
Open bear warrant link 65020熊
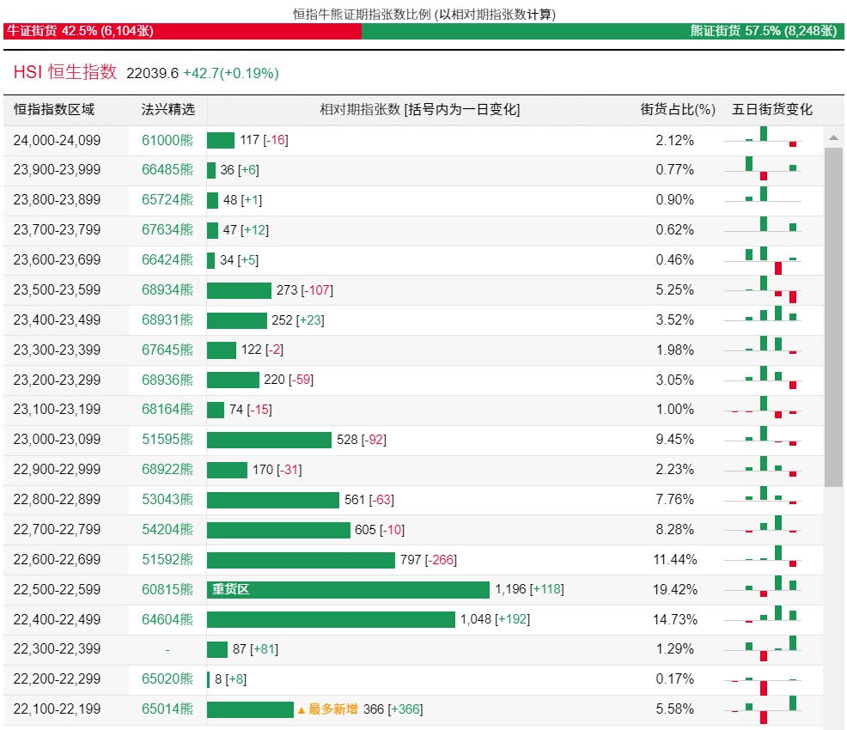tap(168, 679)
